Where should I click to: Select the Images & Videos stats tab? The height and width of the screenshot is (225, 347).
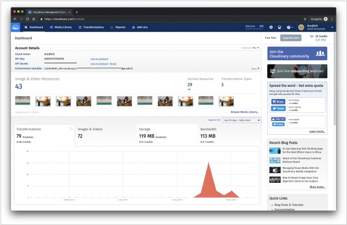point(106,135)
